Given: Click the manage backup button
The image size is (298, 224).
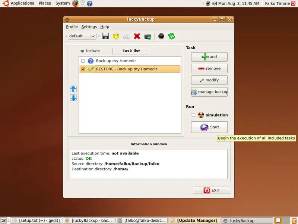Looking at the screenshot, I should [x=209, y=92].
